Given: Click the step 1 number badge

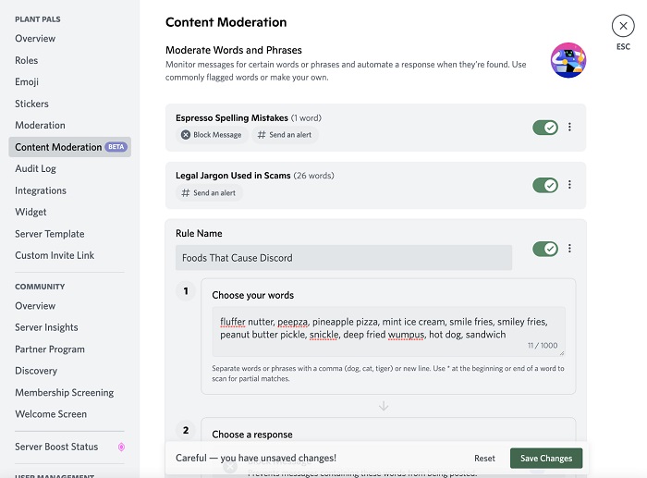Looking at the screenshot, I should point(186,291).
